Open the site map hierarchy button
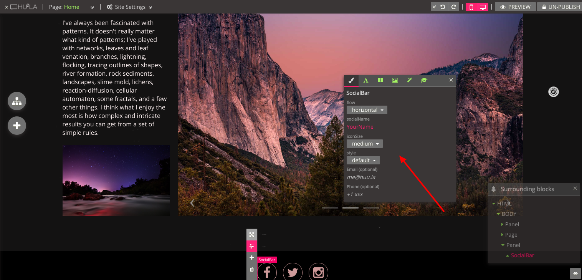This screenshot has height=280, width=582. pos(17,101)
